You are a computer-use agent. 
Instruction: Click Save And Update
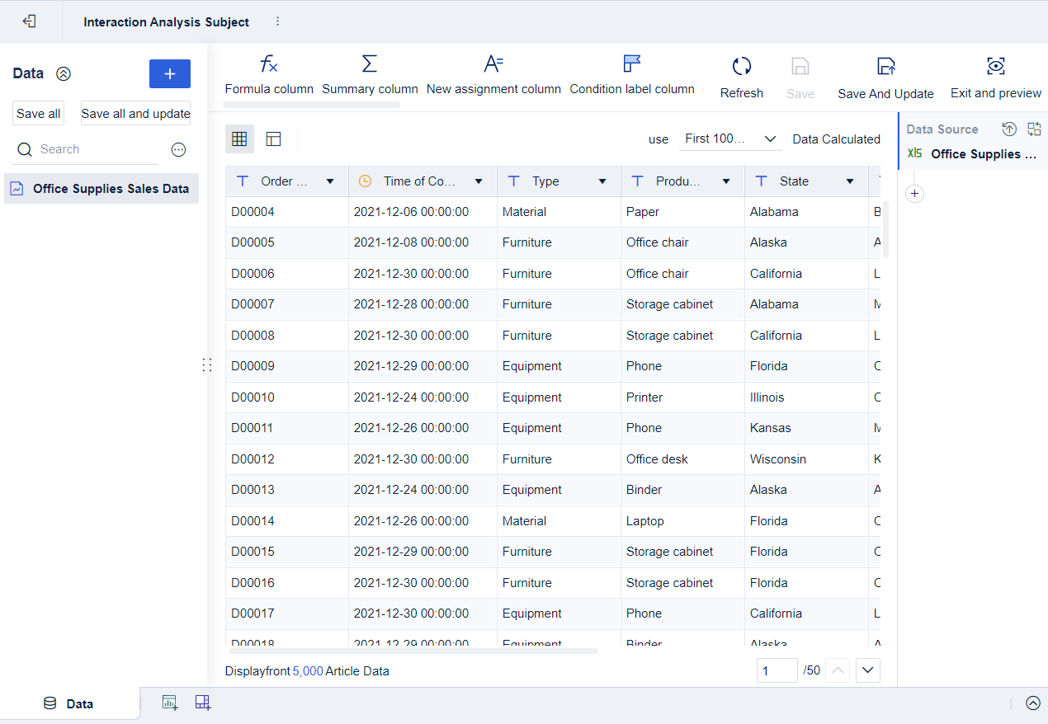tap(885, 74)
